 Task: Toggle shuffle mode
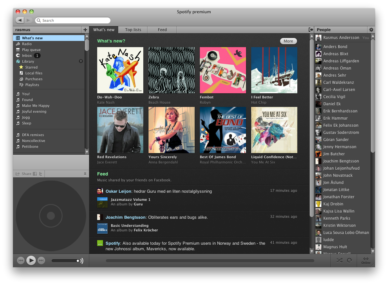[340, 261]
